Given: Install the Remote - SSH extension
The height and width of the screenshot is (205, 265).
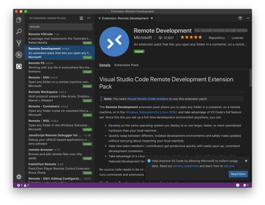Looking at the screenshot, I should (x=87, y=86).
